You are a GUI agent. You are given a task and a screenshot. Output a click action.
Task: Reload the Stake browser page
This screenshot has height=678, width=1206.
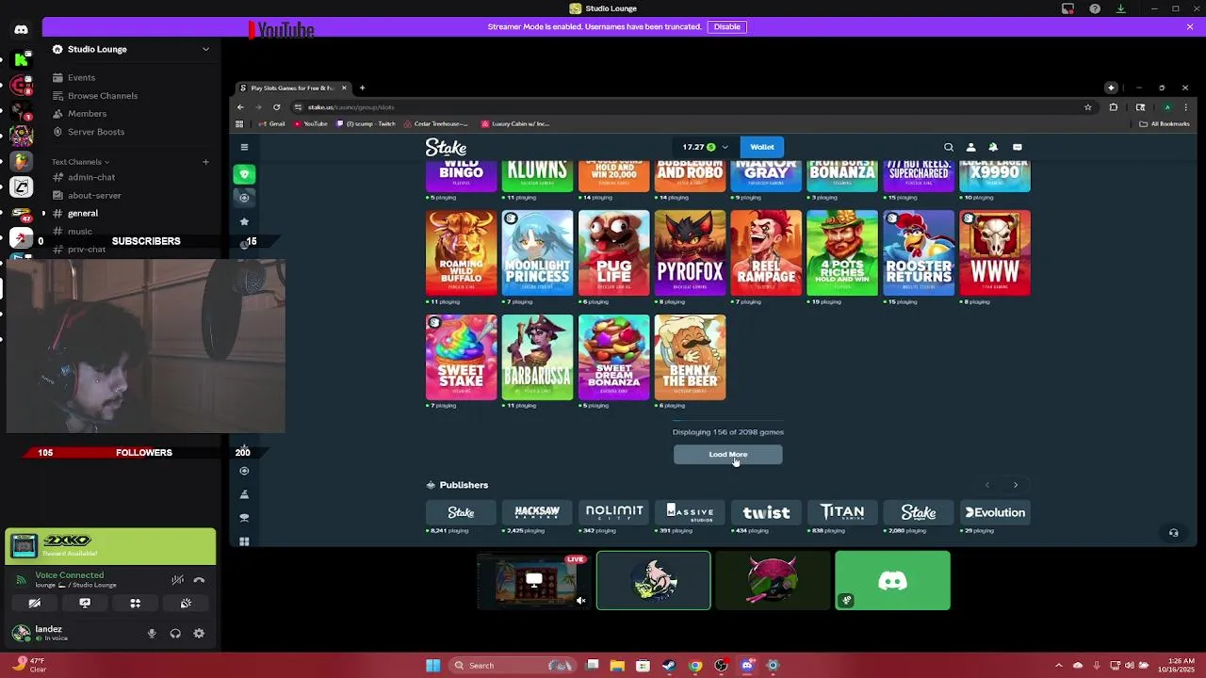coord(276,107)
